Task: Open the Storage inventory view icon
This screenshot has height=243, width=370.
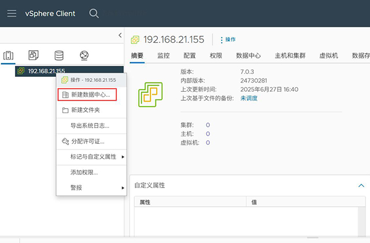Action: [59, 55]
